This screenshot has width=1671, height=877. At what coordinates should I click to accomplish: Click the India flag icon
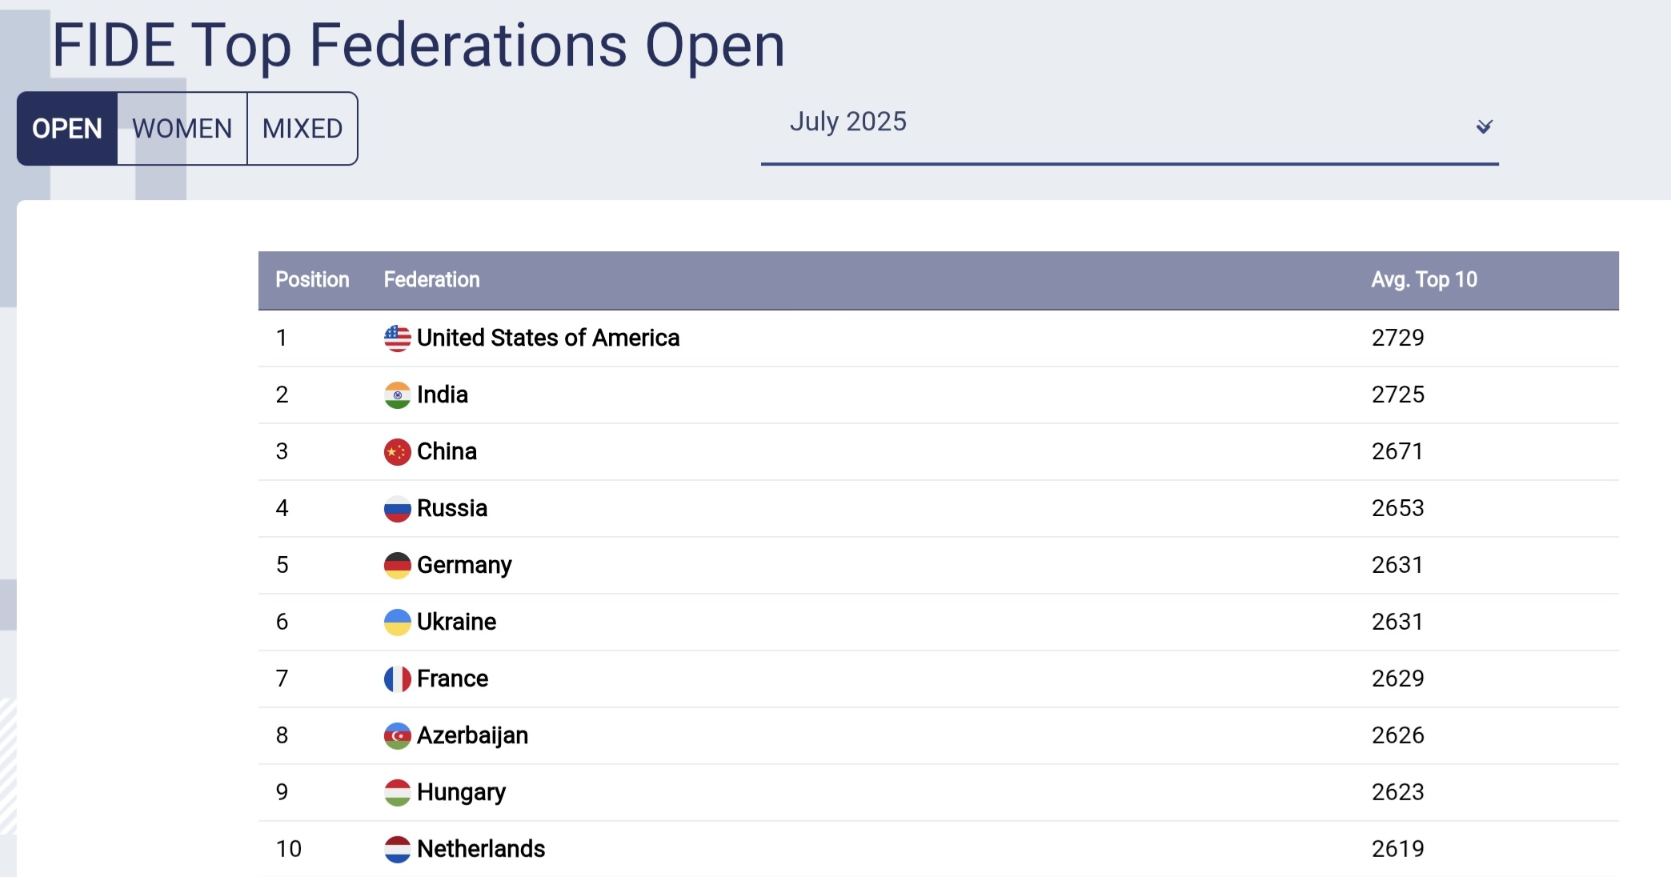[397, 395]
